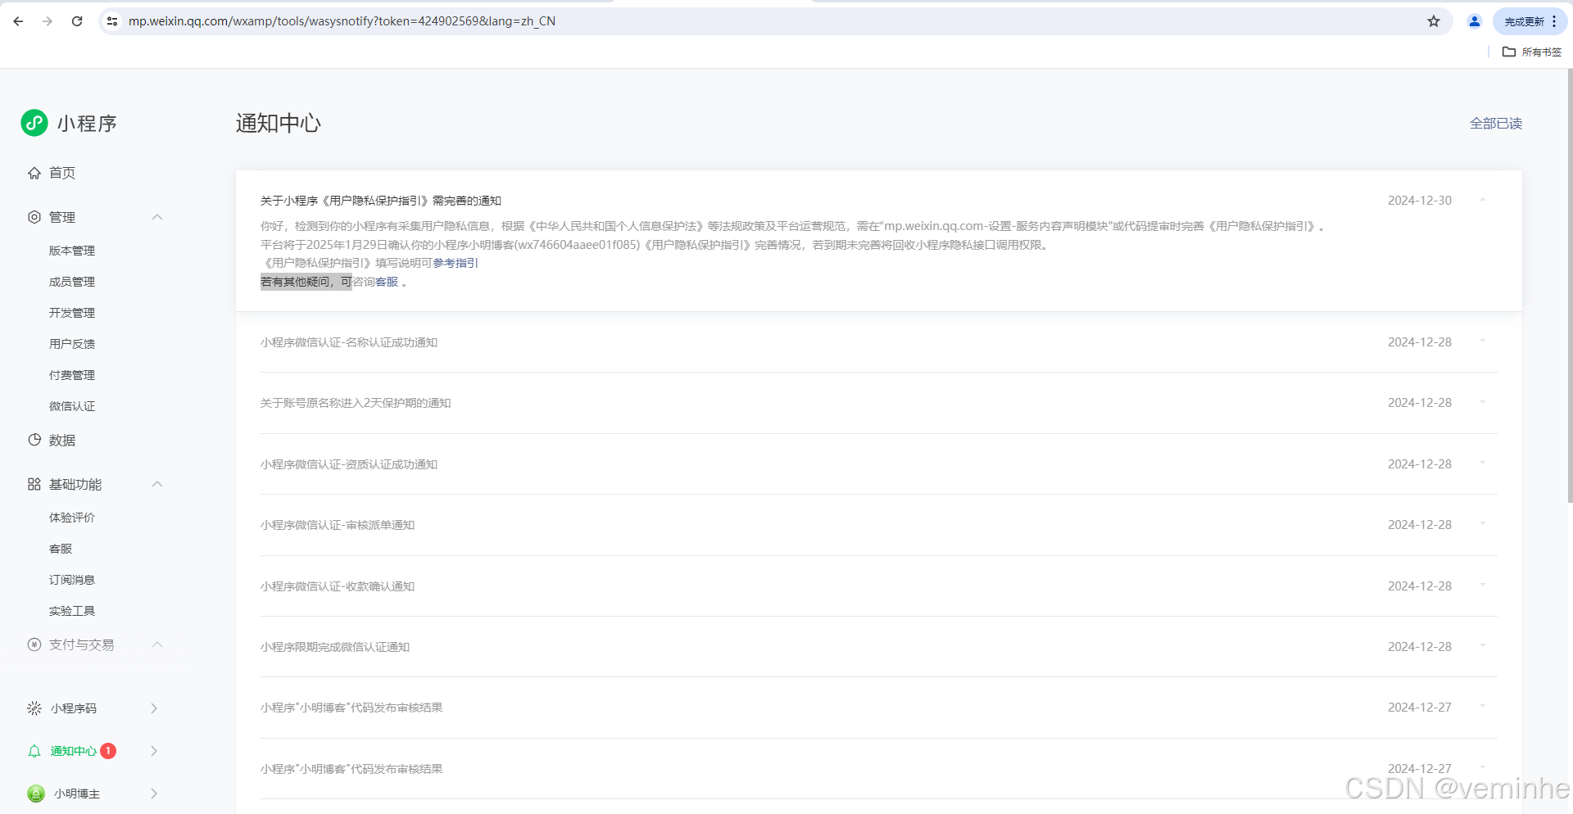Image resolution: width=1573 pixels, height=814 pixels.
Task: Go to 首页 home icon
Action: point(34,173)
